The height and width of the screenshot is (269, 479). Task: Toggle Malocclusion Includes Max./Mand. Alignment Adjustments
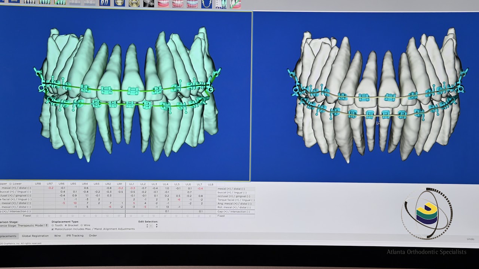(53, 229)
